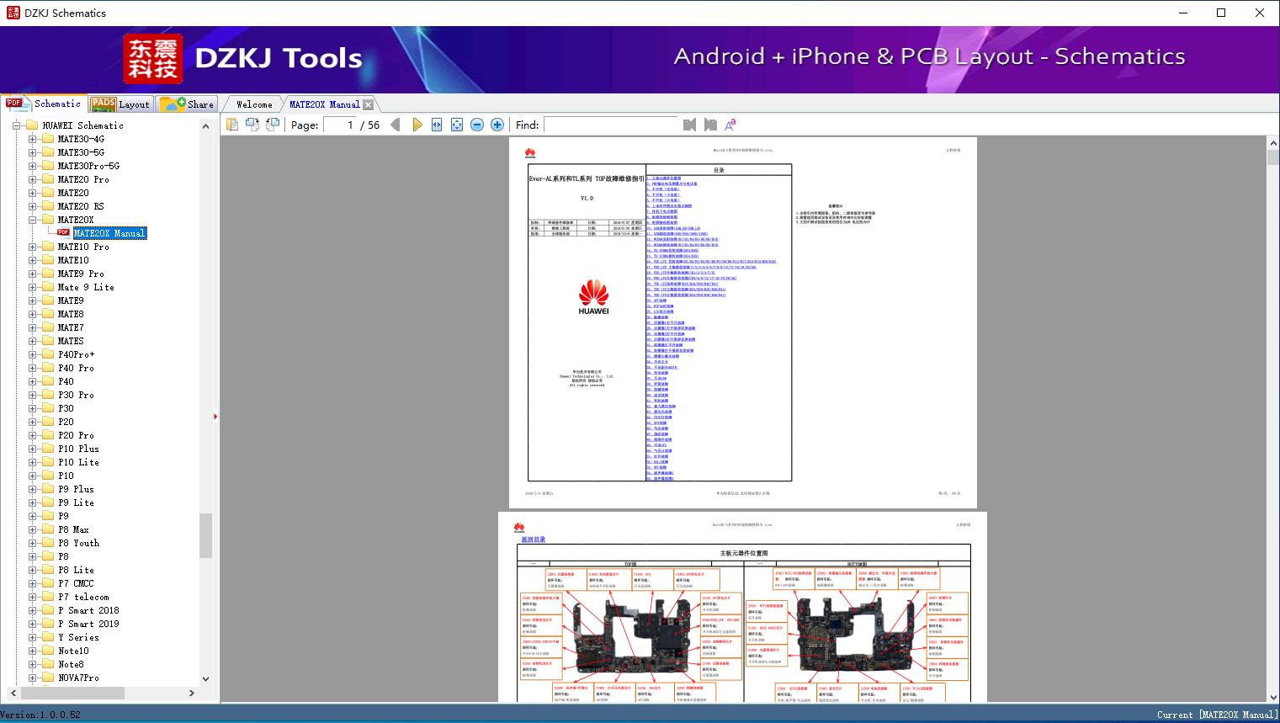
Task: Click the 返回目录 link on page two
Action: pyautogui.click(x=533, y=540)
